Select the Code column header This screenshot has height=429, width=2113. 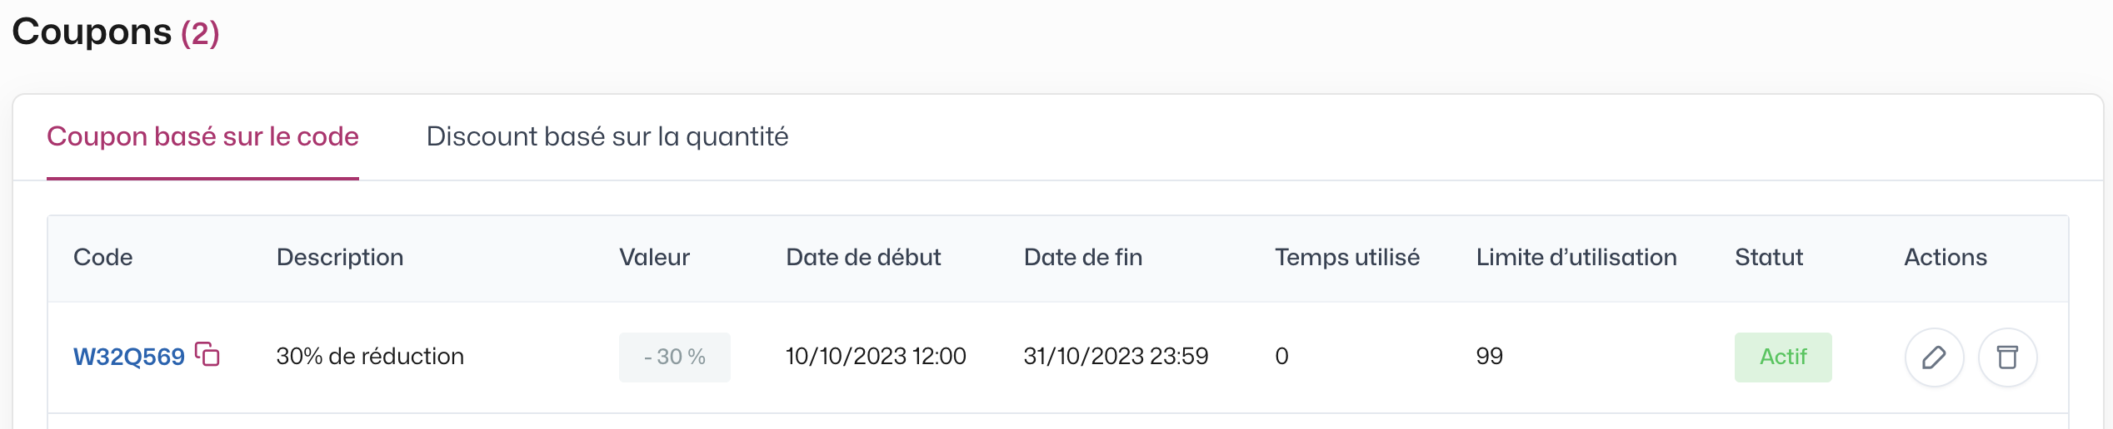tap(103, 258)
